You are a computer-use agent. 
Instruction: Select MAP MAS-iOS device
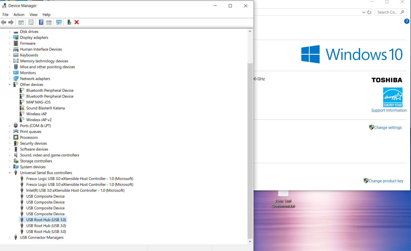pyautogui.click(x=38, y=102)
